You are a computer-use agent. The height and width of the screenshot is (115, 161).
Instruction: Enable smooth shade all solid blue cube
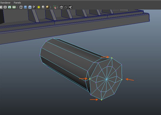(x=25, y=7)
